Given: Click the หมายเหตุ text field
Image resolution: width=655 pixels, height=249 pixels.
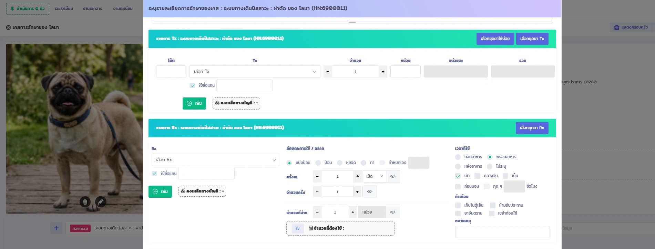Looking at the screenshot, I should click(502, 232).
